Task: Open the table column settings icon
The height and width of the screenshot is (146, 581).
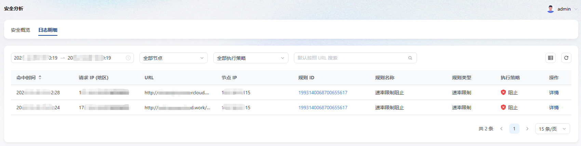Action: coord(550,58)
